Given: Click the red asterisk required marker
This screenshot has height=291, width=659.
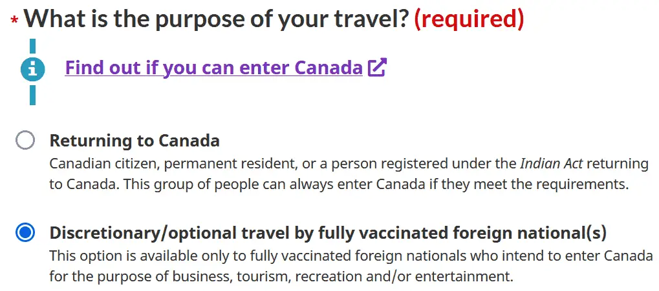Looking at the screenshot, I should point(14,21).
